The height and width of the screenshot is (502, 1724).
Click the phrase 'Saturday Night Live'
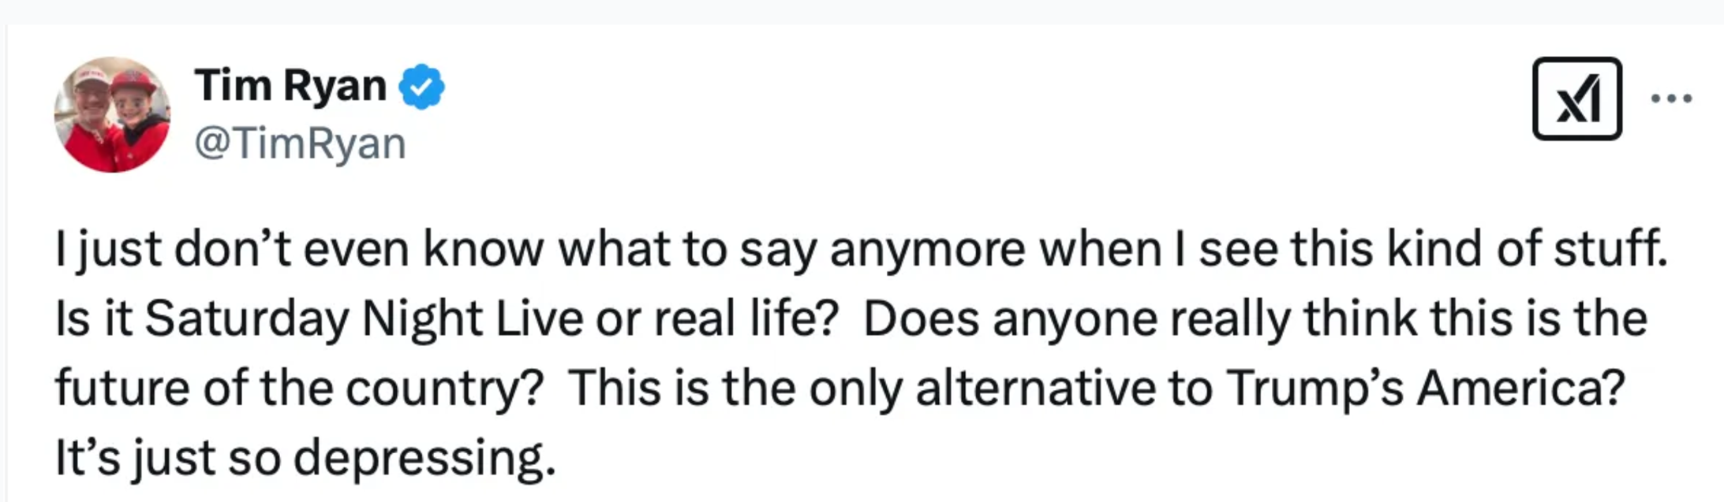tap(363, 318)
